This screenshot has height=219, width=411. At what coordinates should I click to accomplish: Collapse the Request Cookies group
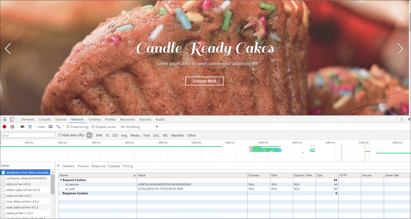coord(61,180)
